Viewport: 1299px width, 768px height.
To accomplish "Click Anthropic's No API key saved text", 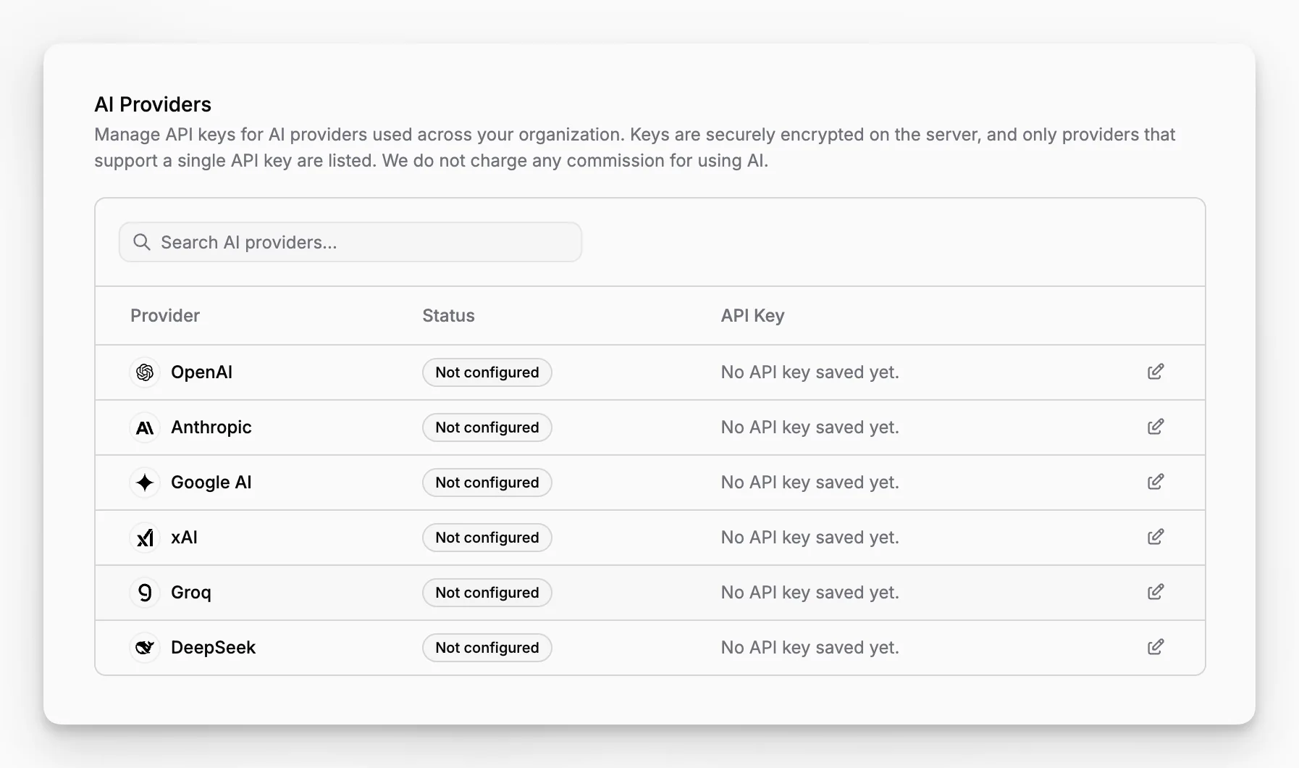I will [810, 427].
